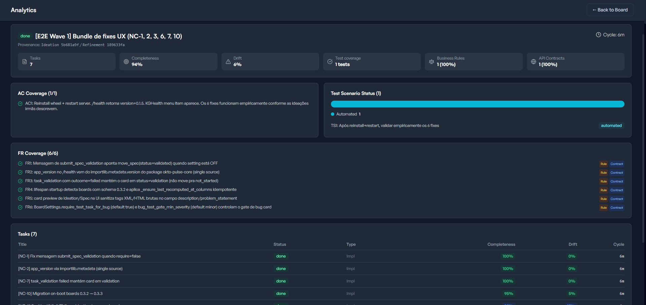Toggle the 'done' status badge on the NC-2 row

tap(281, 269)
